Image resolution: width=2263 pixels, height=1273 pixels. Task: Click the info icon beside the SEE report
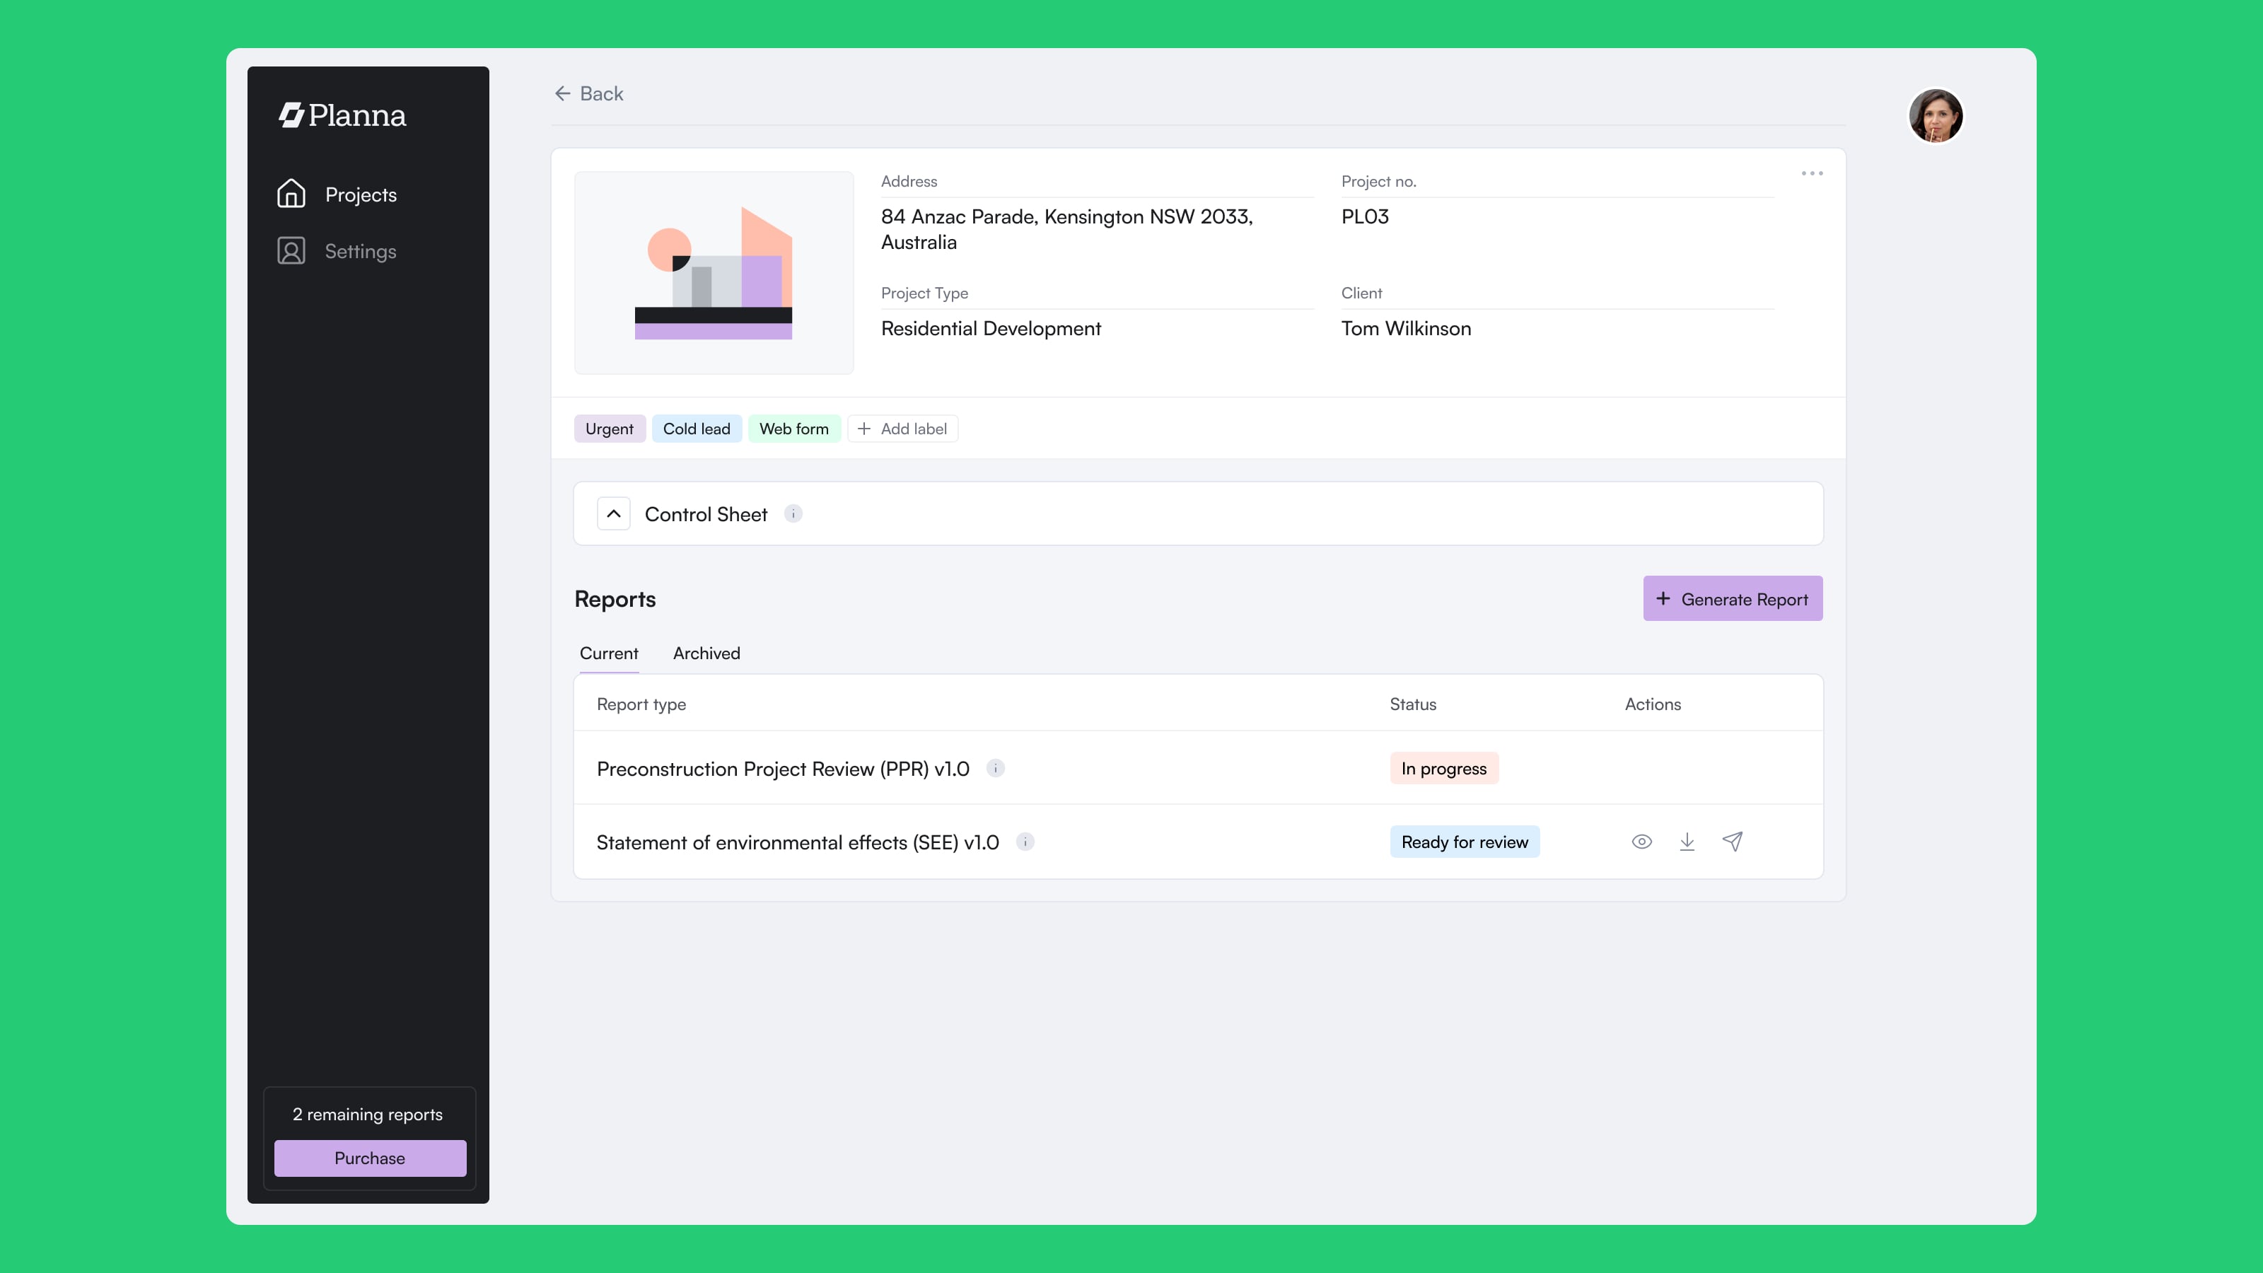tap(1024, 841)
